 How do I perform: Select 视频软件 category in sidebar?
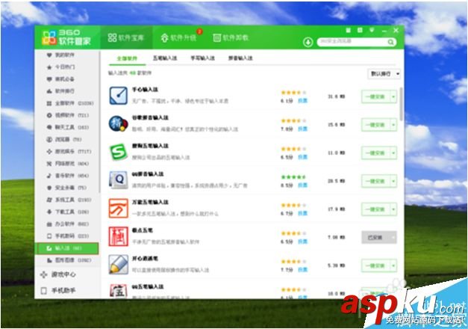tap(68, 115)
